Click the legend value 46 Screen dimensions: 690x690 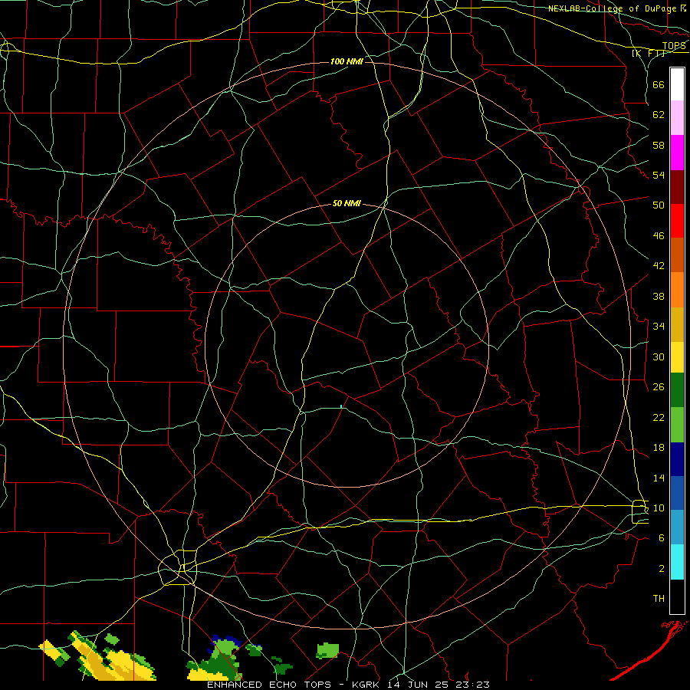(659, 236)
